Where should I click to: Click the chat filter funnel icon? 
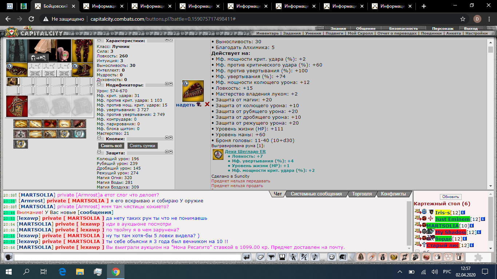tap(271, 257)
